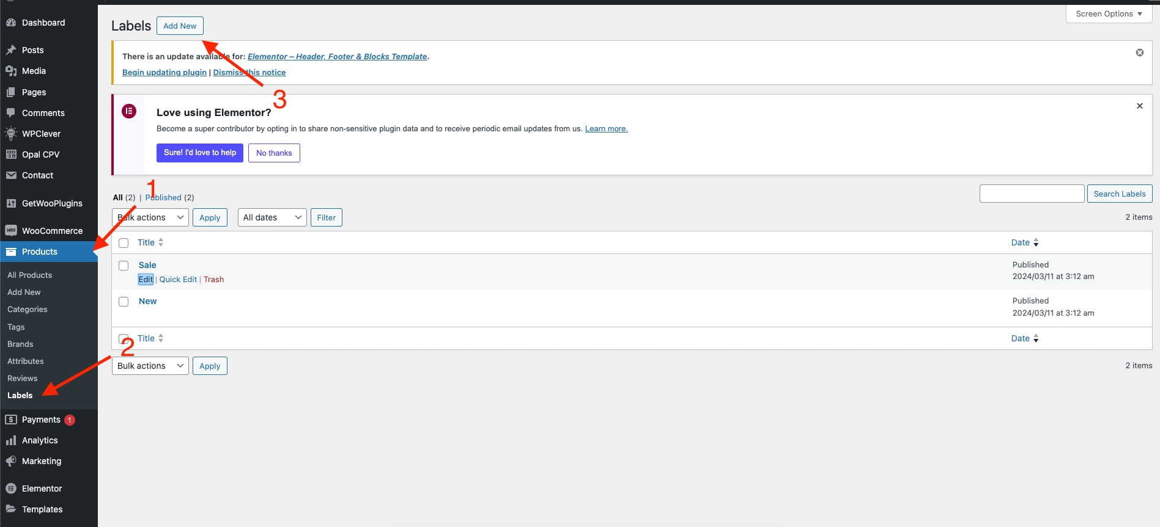Screen dimensions: 1160x527
Task: Go to All Products submenu
Action: (x=30, y=275)
